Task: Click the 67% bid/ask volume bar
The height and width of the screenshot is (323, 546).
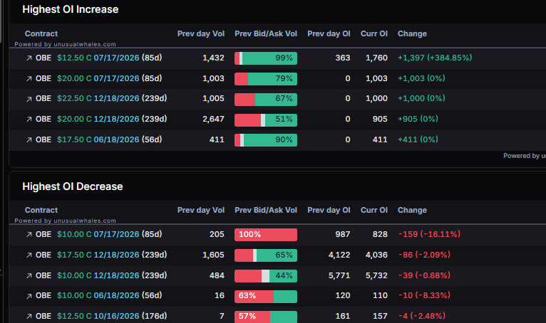Action: (266, 99)
